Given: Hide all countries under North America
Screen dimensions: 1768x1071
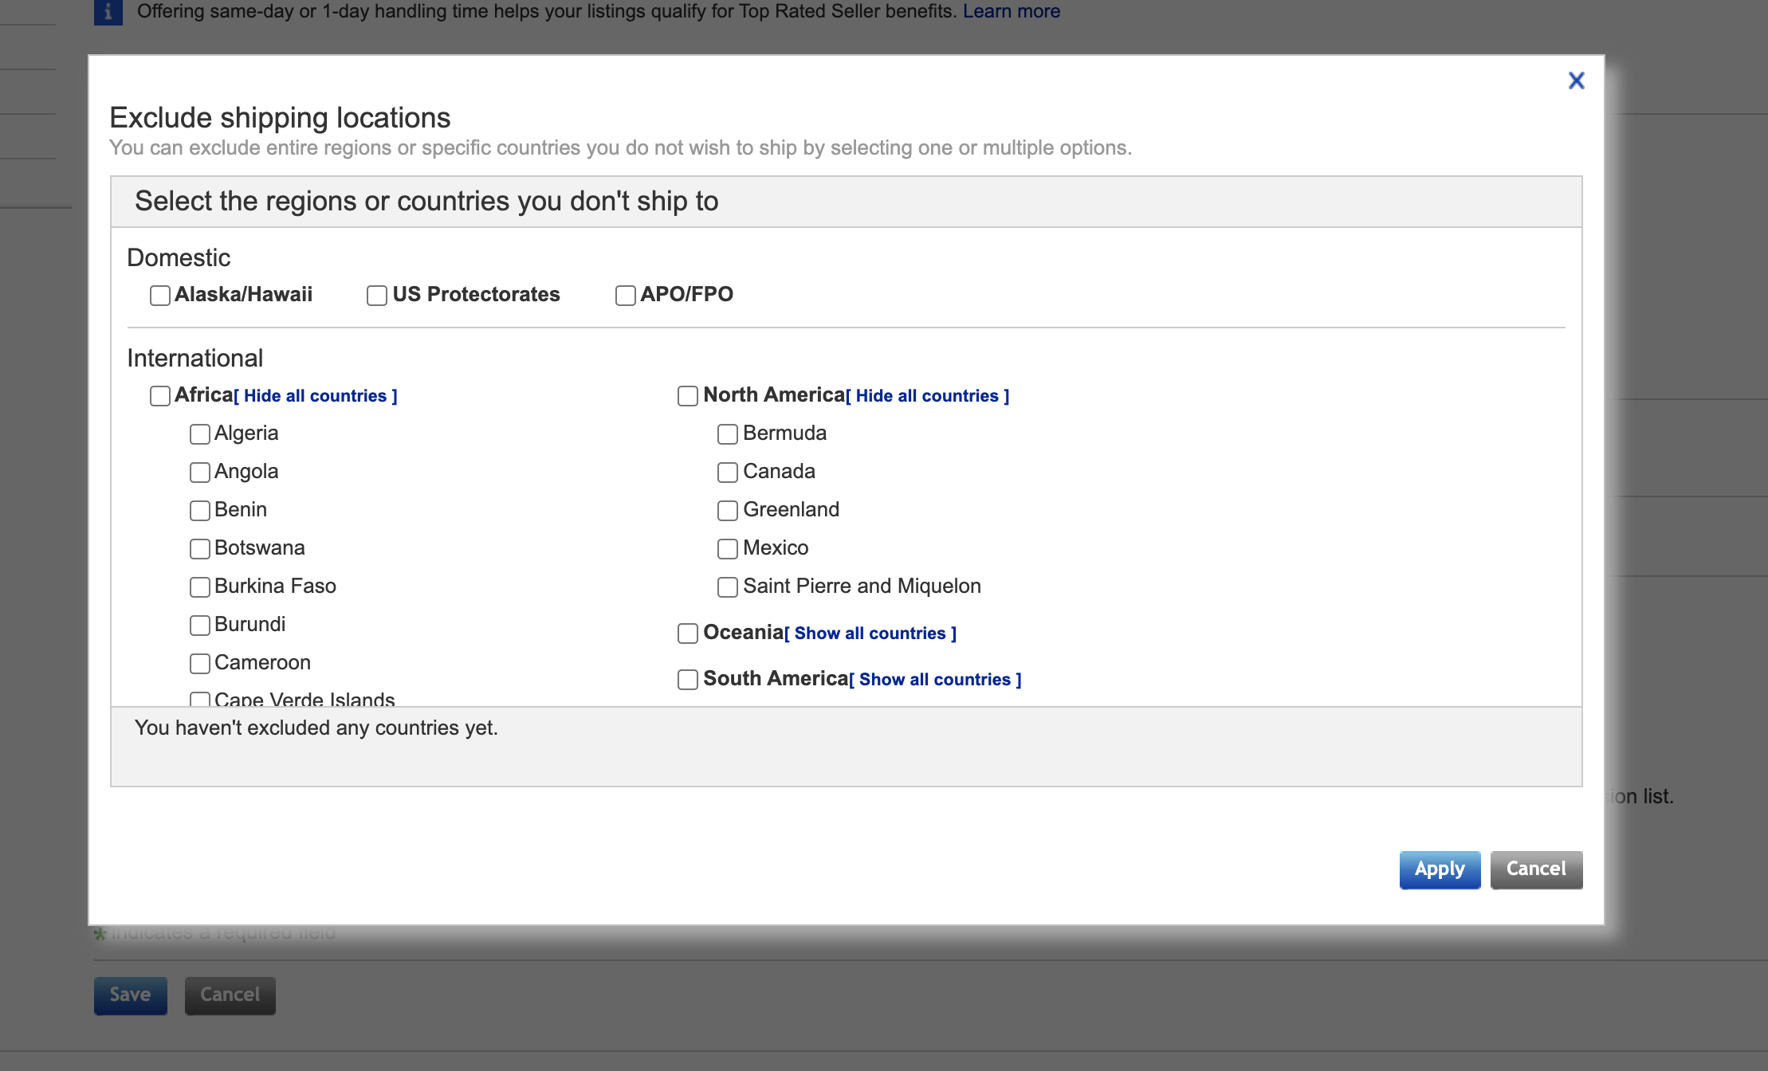Looking at the screenshot, I should (928, 396).
